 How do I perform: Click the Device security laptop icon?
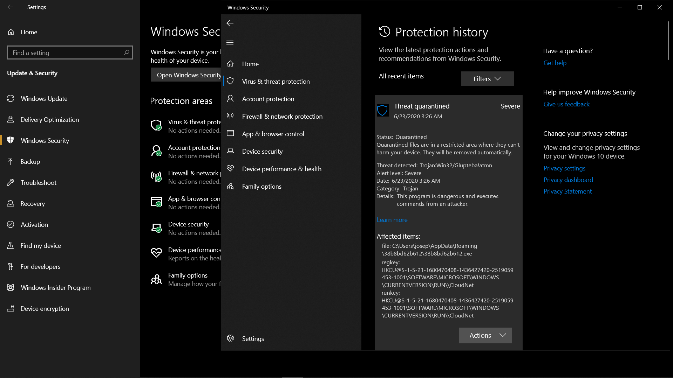pos(230,151)
